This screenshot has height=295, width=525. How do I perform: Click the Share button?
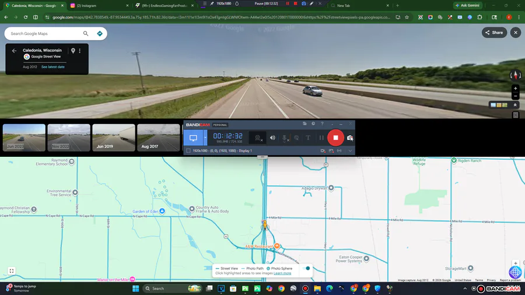[x=494, y=33]
